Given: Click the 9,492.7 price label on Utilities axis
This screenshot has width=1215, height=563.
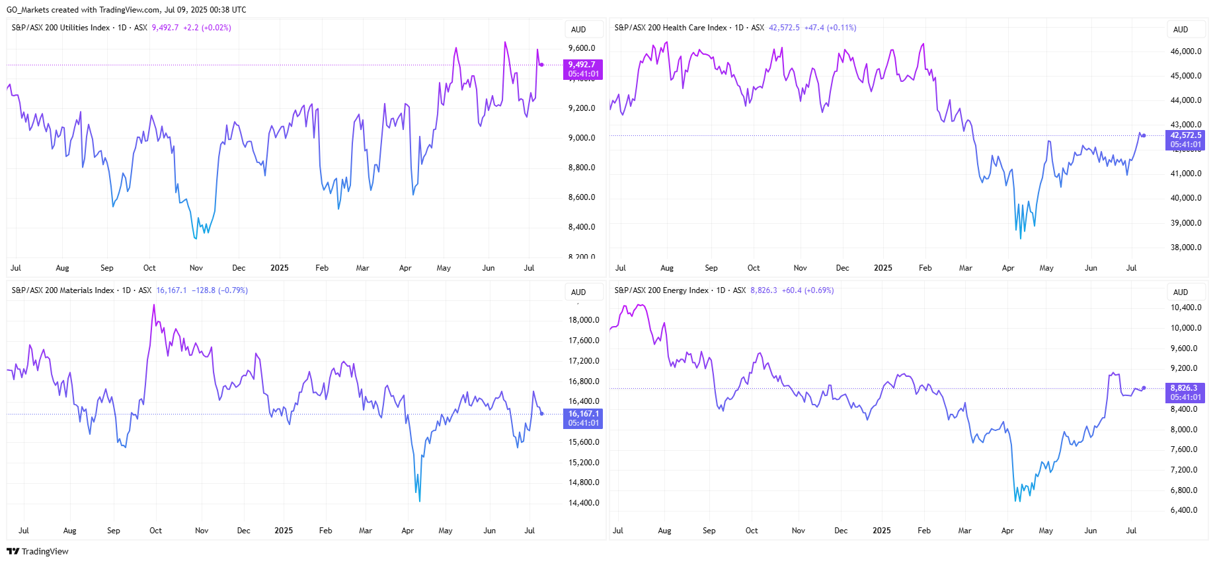Looking at the screenshot, I should point(582,65).
